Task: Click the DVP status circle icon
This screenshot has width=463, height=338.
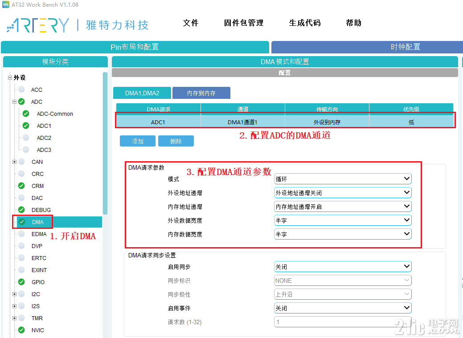Action: [x=21, y=246]
